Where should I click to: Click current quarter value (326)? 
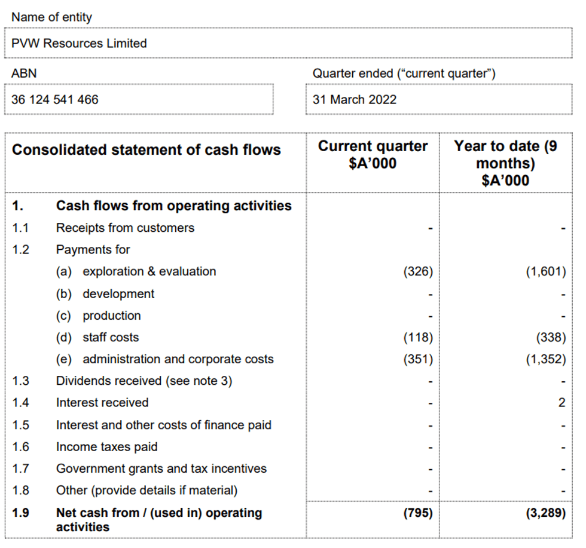click(418, 271)
